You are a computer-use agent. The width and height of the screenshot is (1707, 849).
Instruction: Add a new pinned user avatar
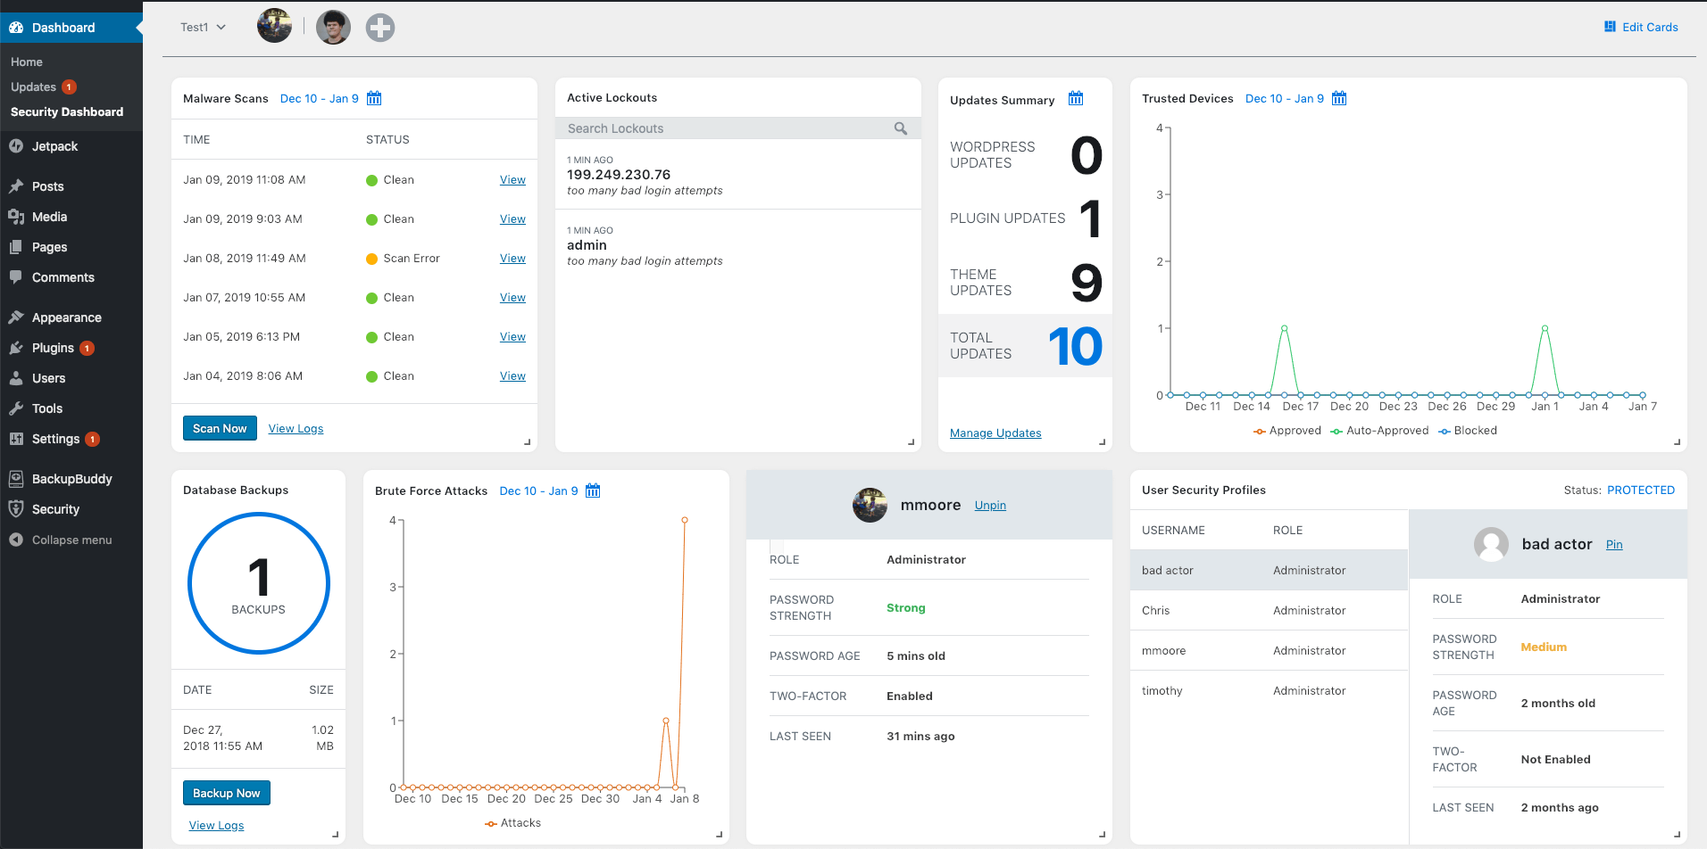[x=379, y=27]
